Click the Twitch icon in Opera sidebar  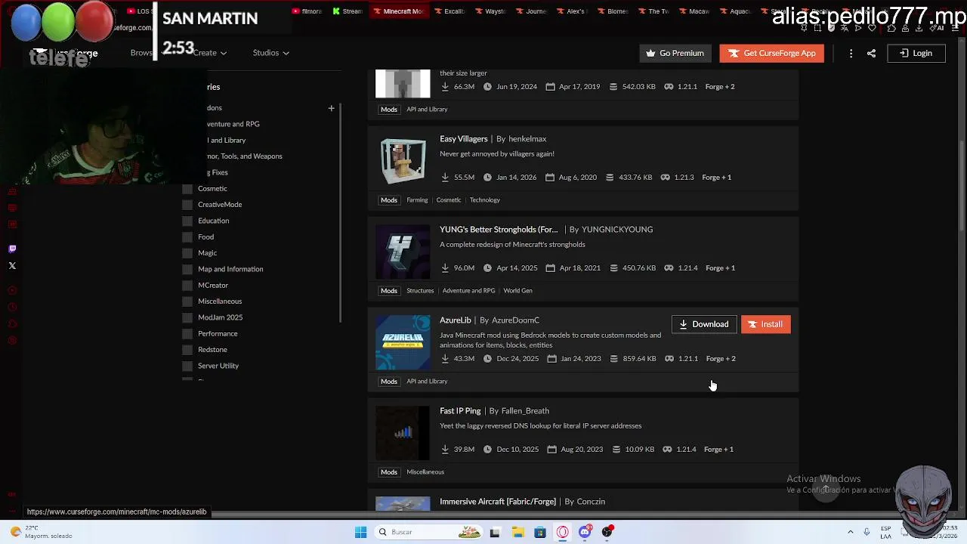tap(12, 249)
